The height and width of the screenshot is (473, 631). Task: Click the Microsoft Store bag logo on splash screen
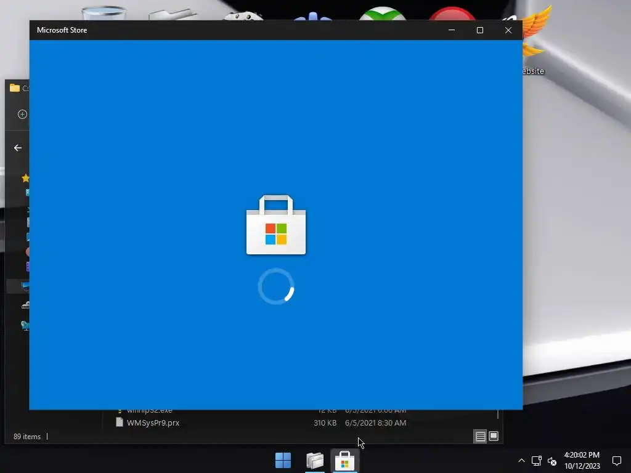pyautogui.click(x=276, y=225)
